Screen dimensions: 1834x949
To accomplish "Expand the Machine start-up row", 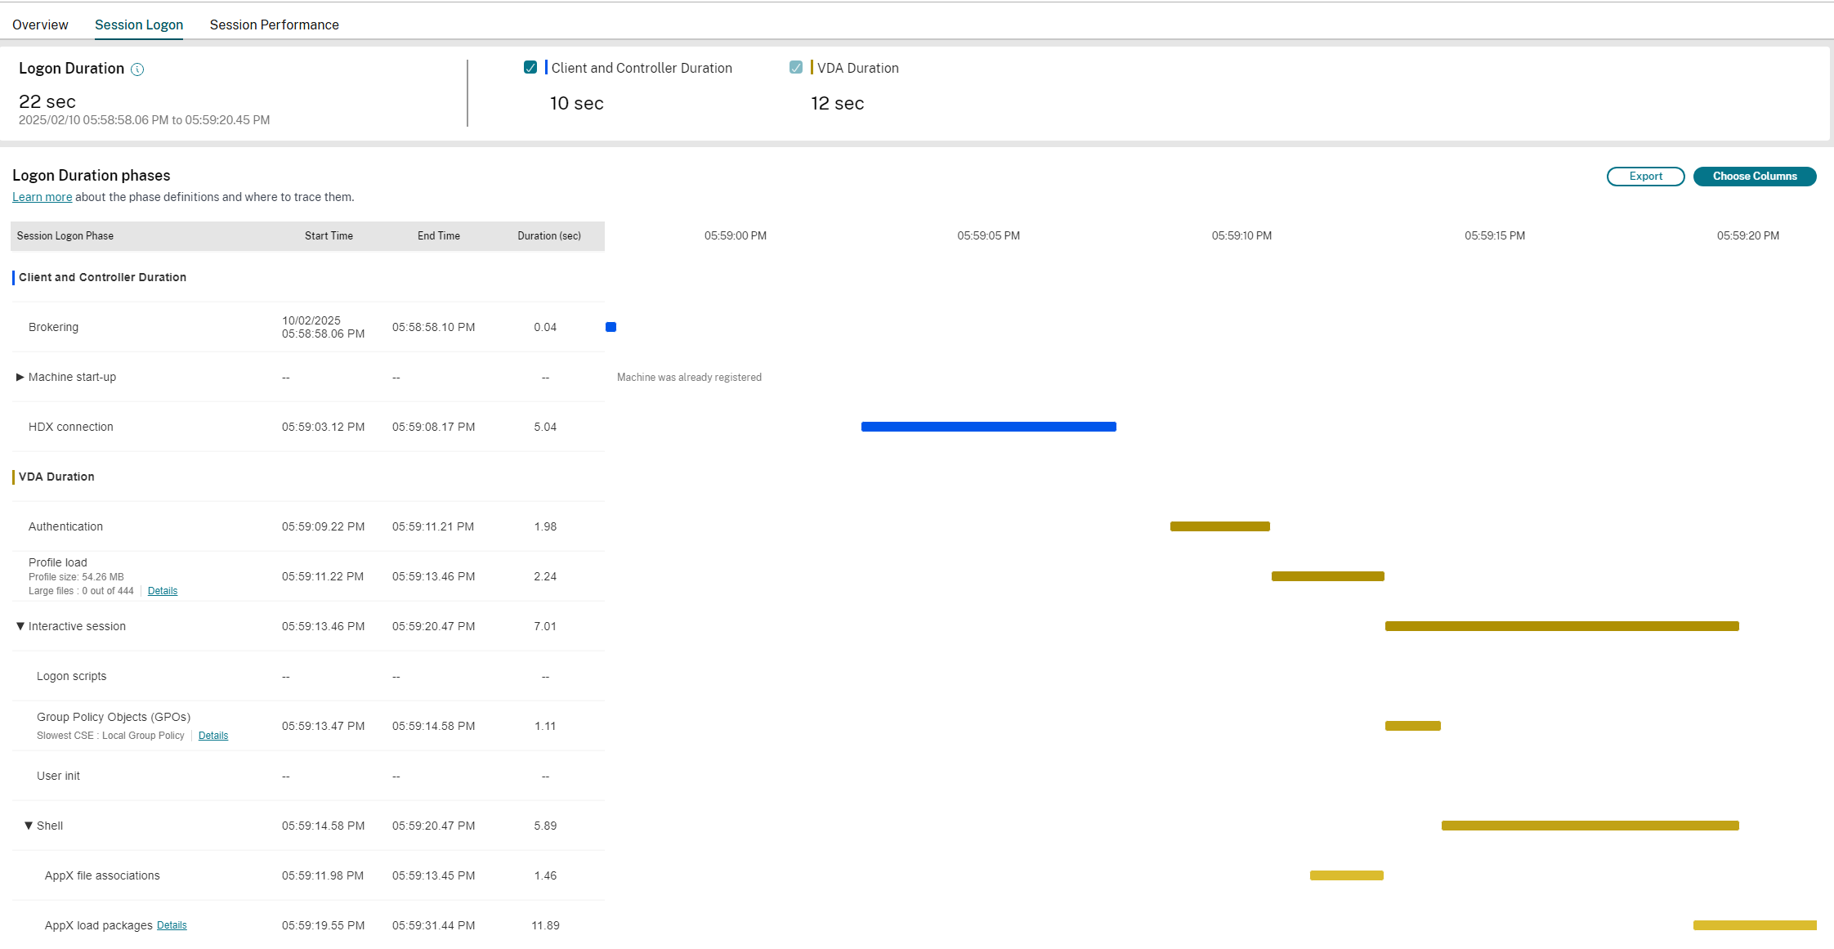I will point(20,377).
